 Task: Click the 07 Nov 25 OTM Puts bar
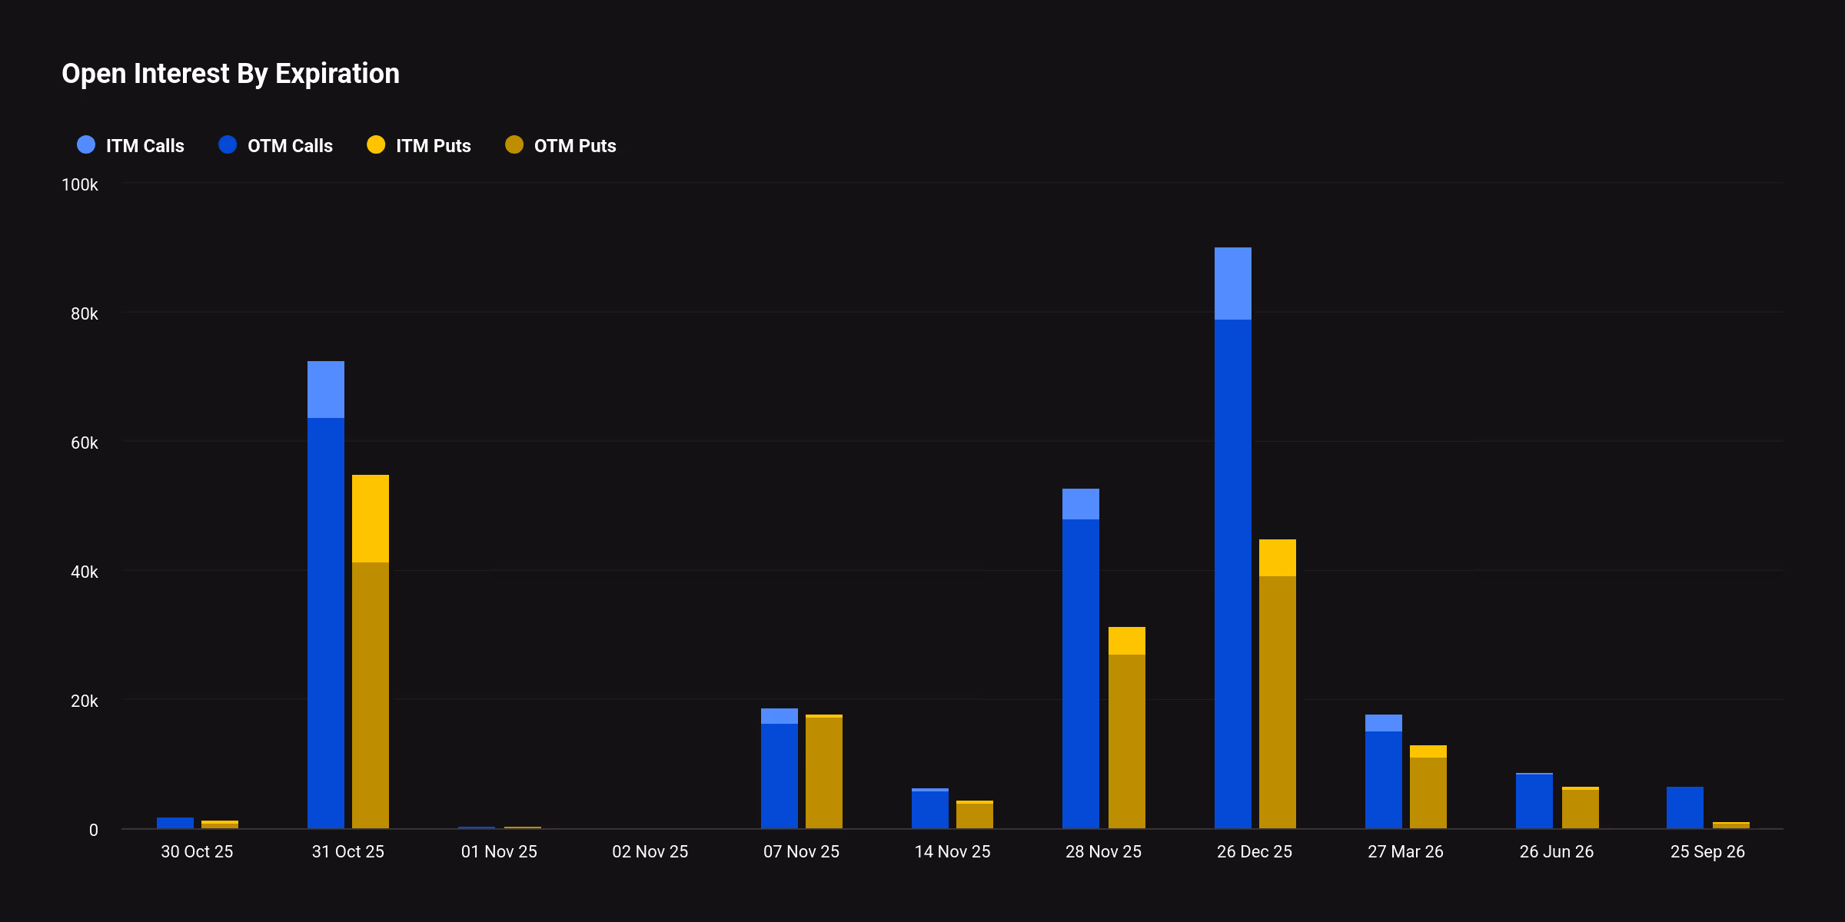(823, 772)
